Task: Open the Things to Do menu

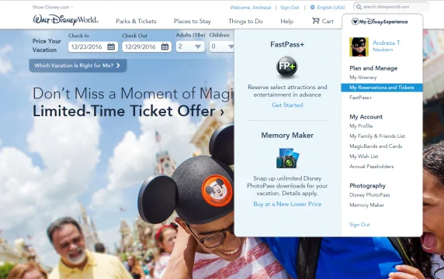Action: (245, 21)
